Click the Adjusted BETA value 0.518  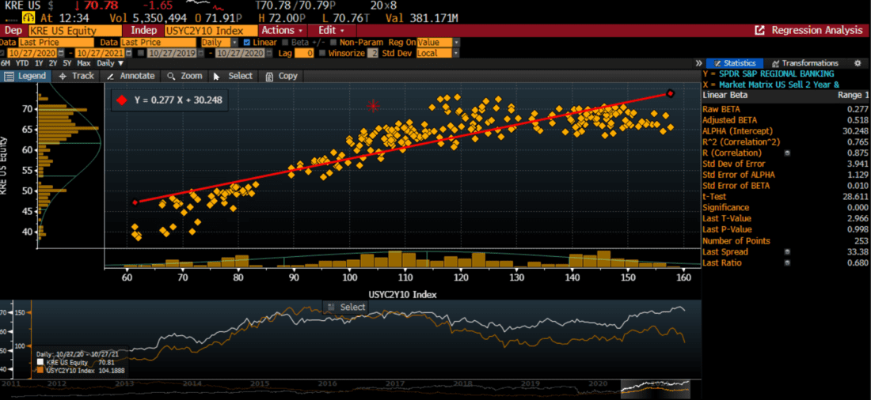click(x=857, y=120)
